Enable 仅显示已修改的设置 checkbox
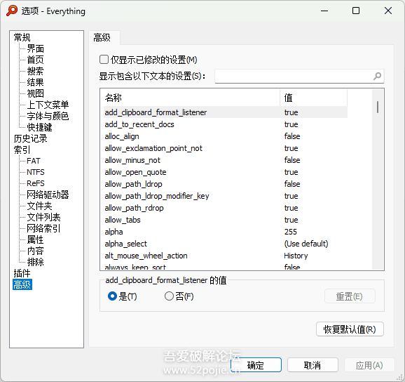Image resolution: width=405 pixels, height=382 pixels. [x=104, y=60]
